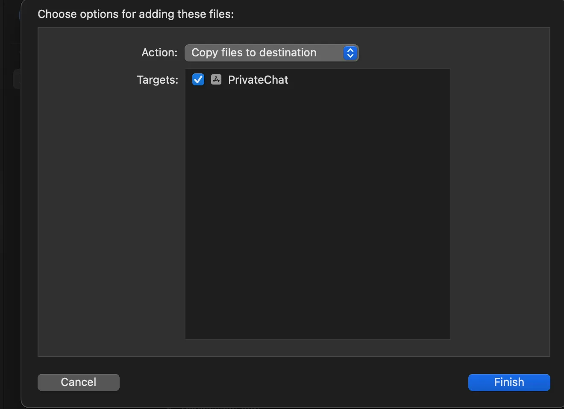Click the blue up-down chevron icon
The height and width of the screenshot is (409, 564).
pyautogui.click(x=350, y=53)
